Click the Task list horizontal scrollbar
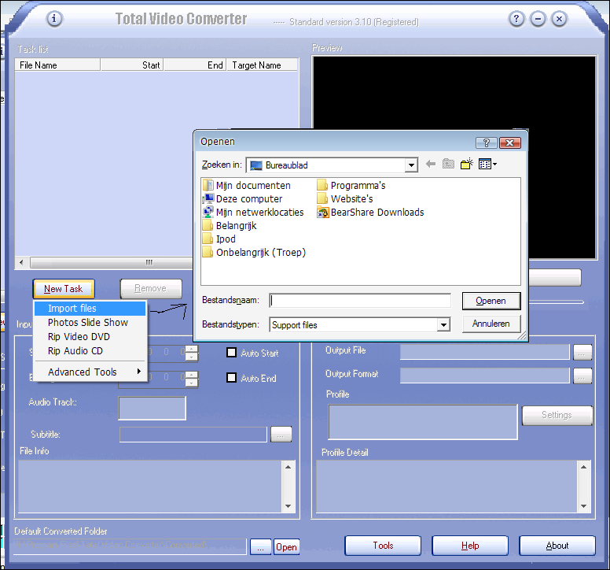610x570 pixels. pyautogui.click(x=105, y=262)
